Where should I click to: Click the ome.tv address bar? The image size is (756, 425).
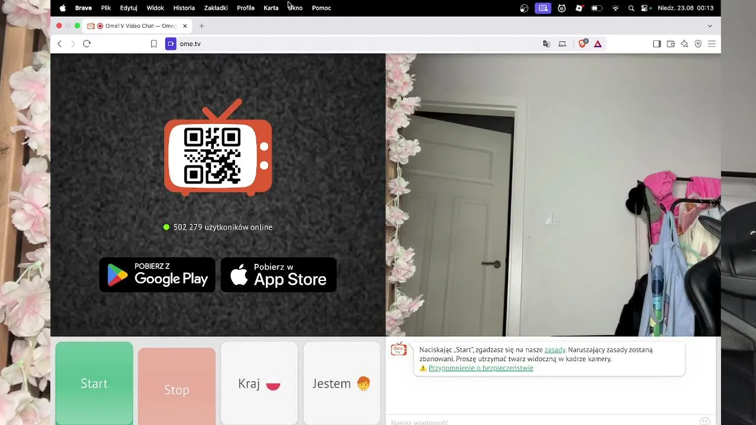(354, 44)
